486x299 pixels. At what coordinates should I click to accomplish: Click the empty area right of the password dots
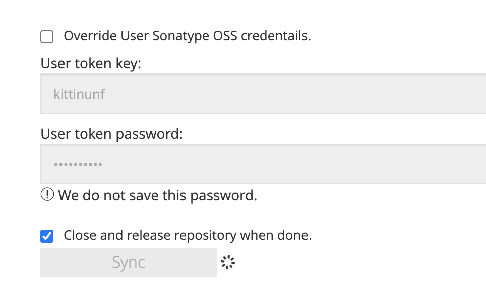(294, 165)
